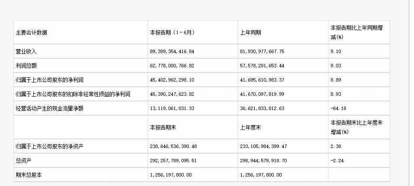Select the 57,578,281,653.44 cell
Image resolution: width=414 pixels, height=186 pixels.
click(x=262, y=66)
